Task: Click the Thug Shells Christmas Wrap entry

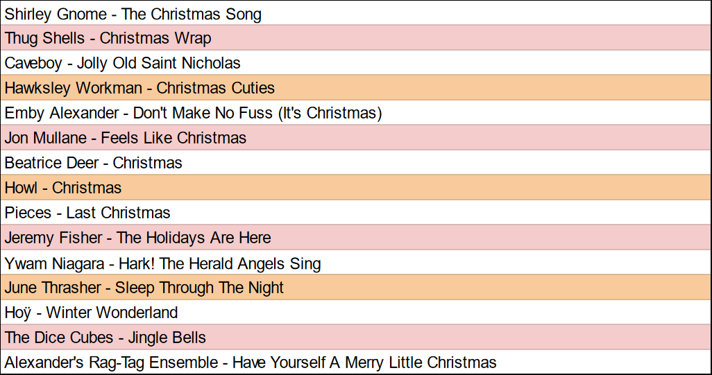Action: [x=108, y=38]
